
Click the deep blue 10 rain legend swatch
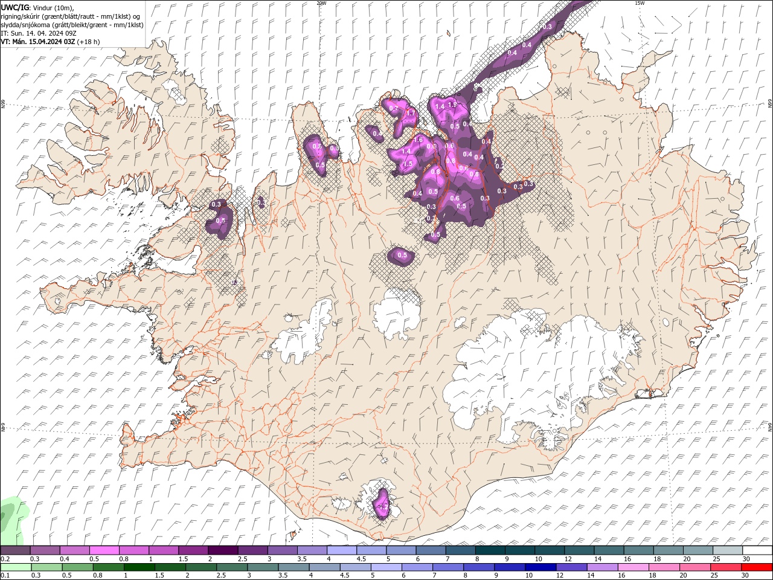pyautogui.click(x=540, y=567)
